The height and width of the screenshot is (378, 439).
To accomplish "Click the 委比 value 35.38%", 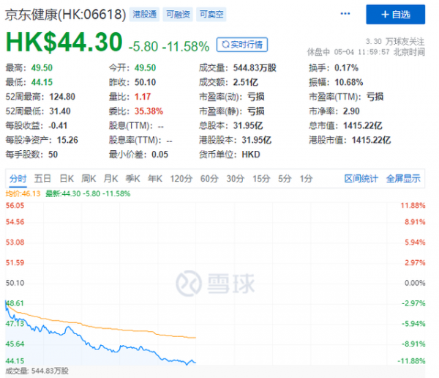I will click(149, 111).
